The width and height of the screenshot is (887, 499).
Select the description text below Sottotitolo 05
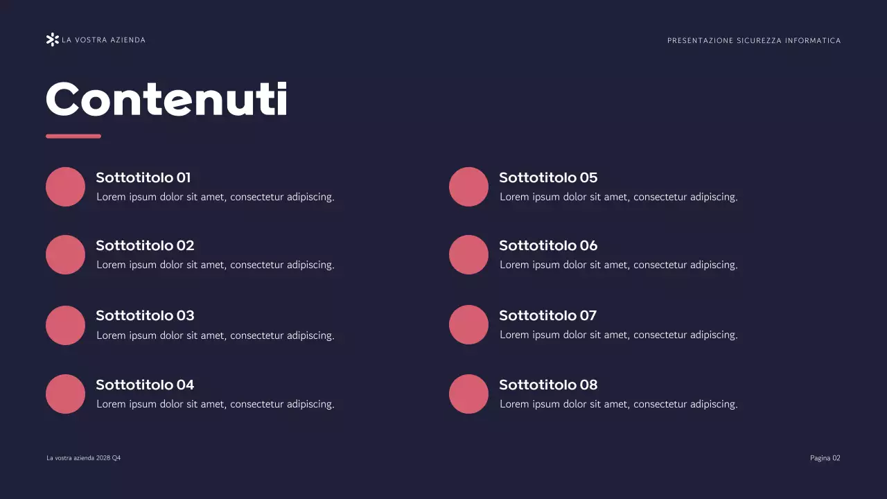point(618,197)
